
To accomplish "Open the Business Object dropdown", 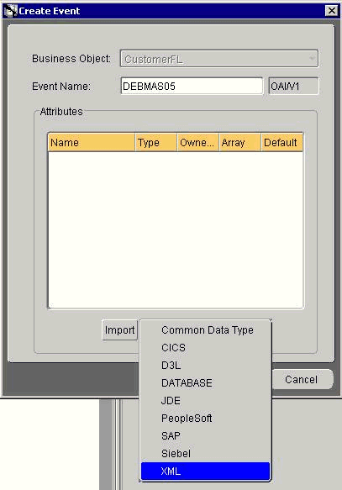I will click(219, 59).
